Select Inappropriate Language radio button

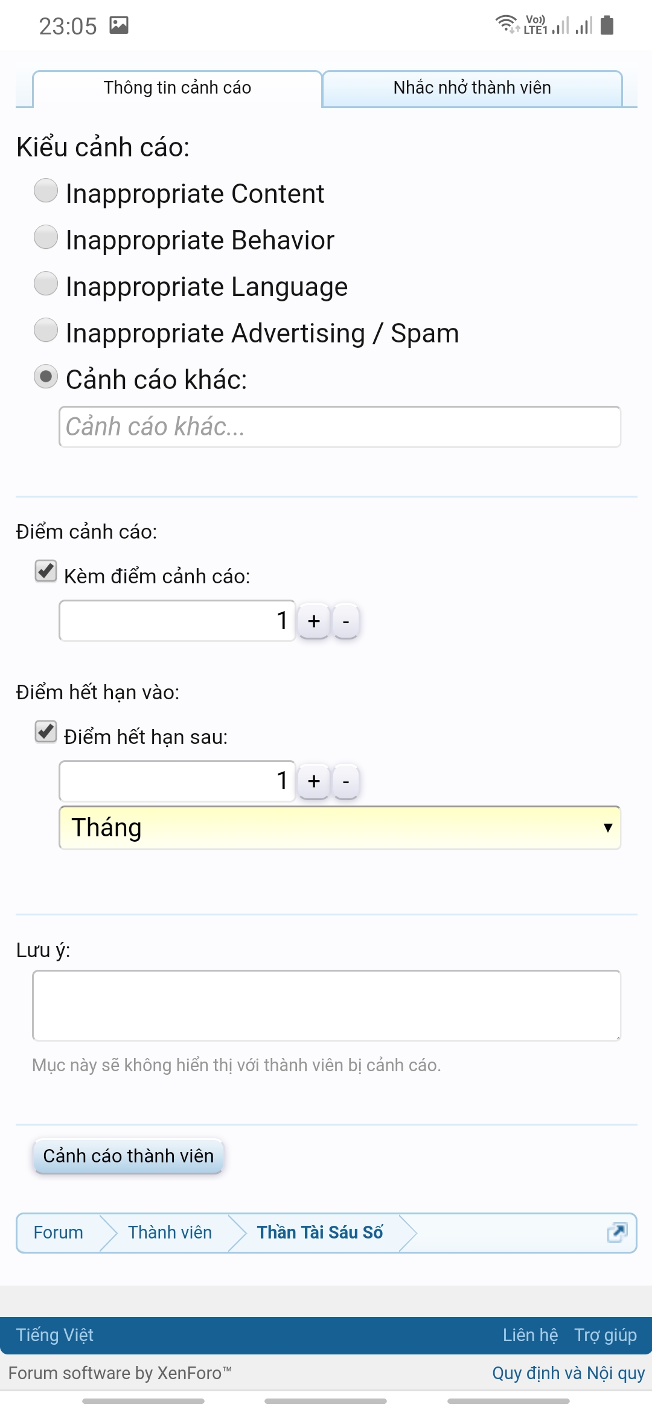(46, 284)
